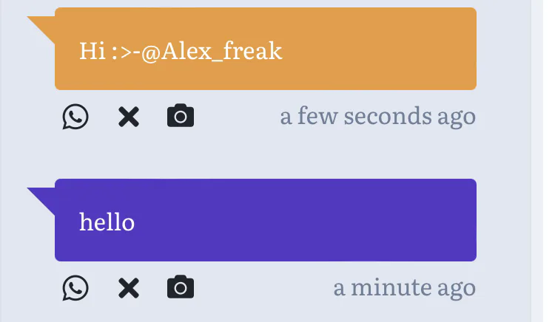Screen dimensions: 555x322
Task: Remove the hello message using X icon
Action: coord(129,288)
